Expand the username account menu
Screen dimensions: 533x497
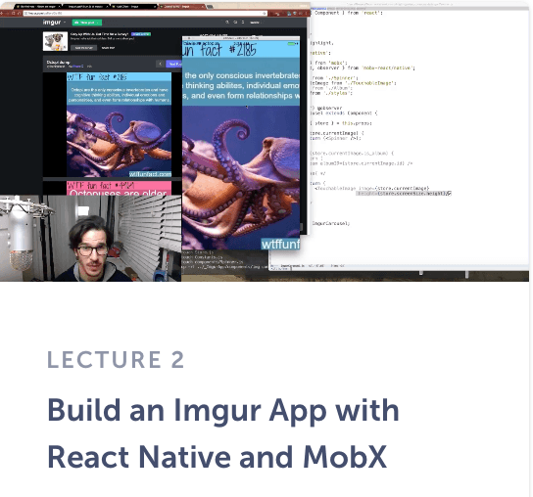coord(255,23)
